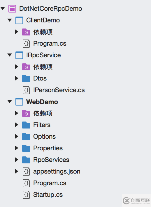This screenshot has height=207, width=151.
Task: Click the ClientDemo project icon
Action: click(x=19, y=20)
